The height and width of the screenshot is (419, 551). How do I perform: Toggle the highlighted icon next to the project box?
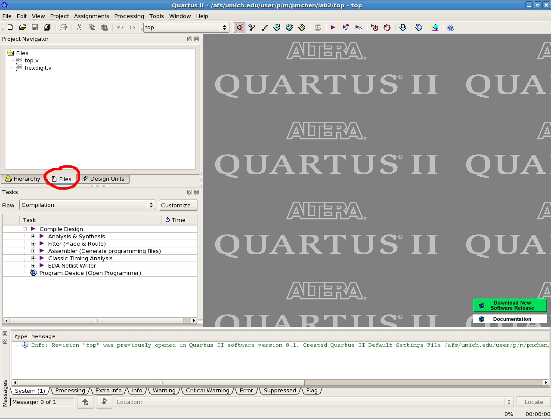[x=239, y=28]
